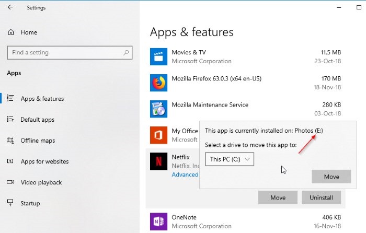Click Uninstall button for Netflix
The width and height of the screenshot is (366, 233).
[x=321, y=197]
